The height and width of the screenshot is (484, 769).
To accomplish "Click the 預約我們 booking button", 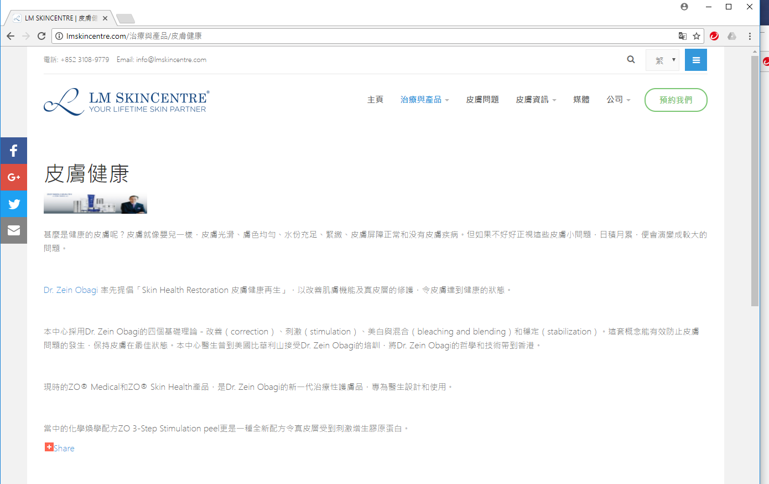I will point(676,100).
